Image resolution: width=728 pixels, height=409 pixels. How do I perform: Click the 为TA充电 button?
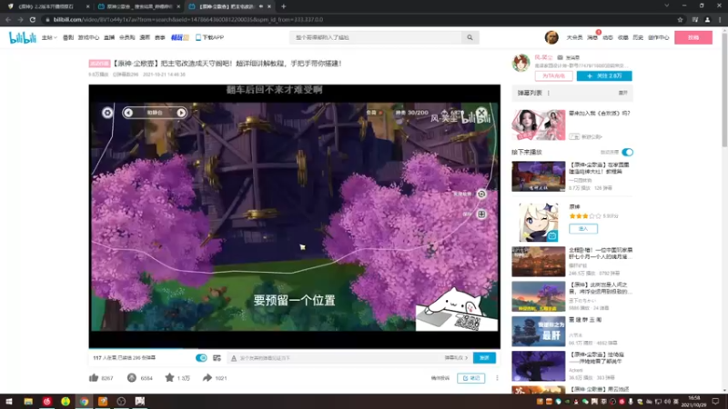[553, 76]
